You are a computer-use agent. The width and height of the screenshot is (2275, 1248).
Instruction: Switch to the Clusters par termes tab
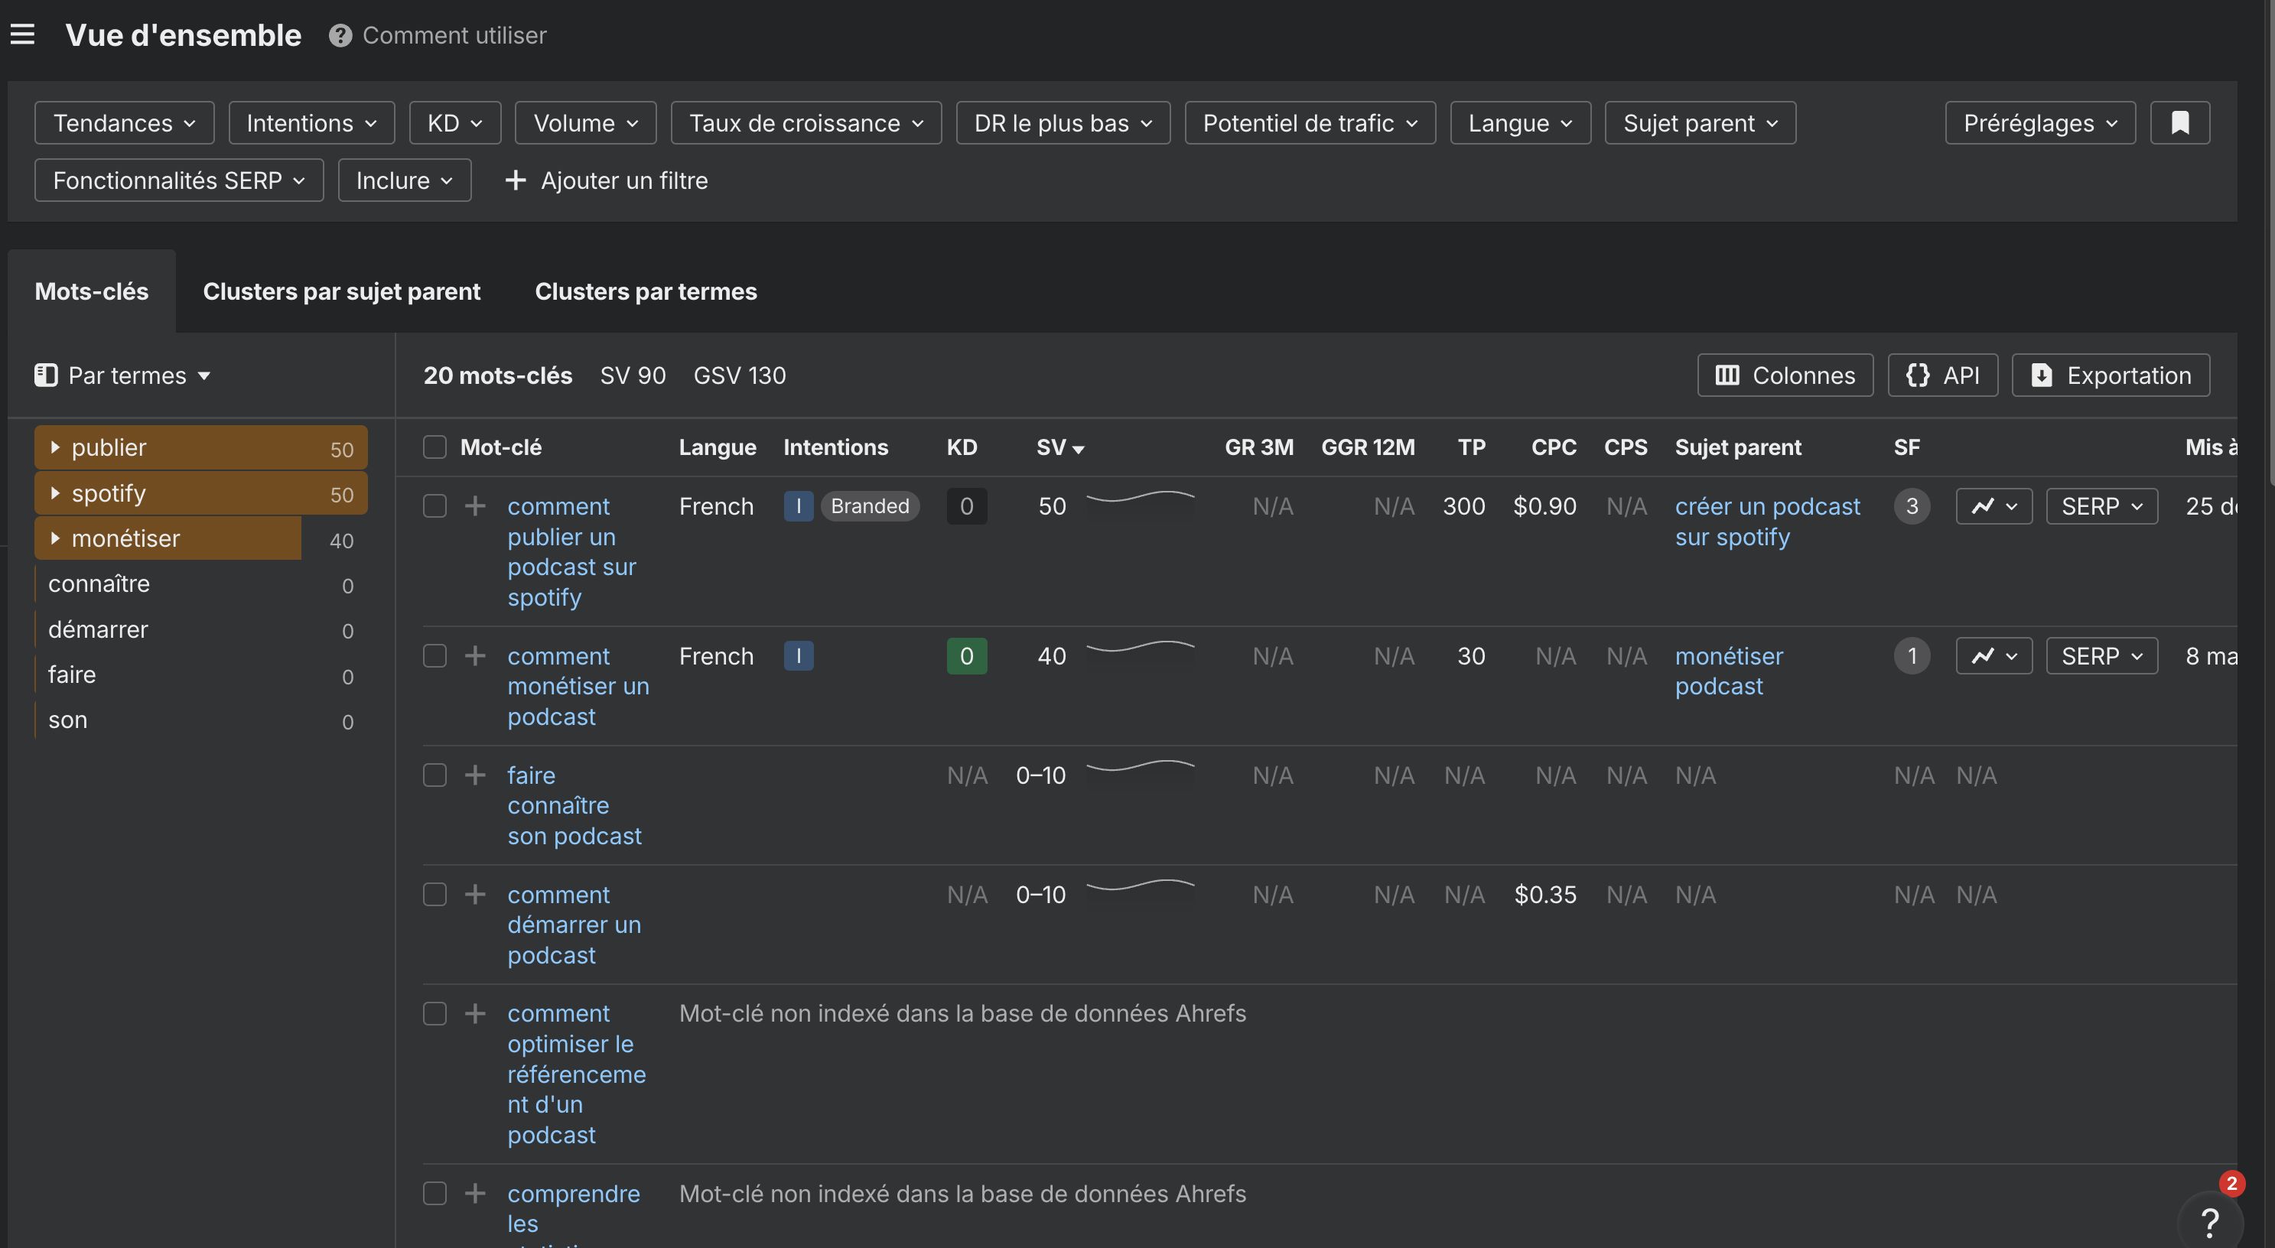click(646, 291)
